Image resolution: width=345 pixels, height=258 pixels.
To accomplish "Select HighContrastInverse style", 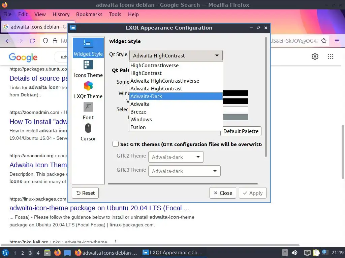I will (176, 66).
